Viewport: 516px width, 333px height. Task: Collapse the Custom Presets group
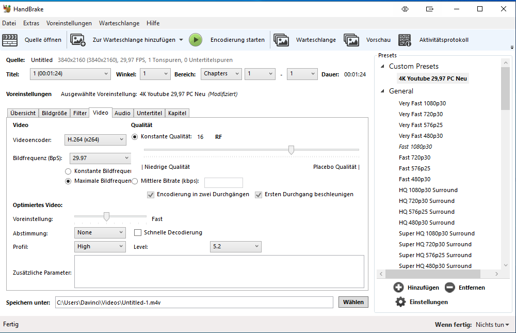(x=382, y=66)
